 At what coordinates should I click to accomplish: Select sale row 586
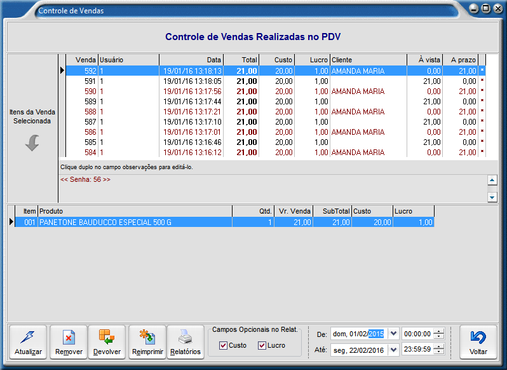276,132
